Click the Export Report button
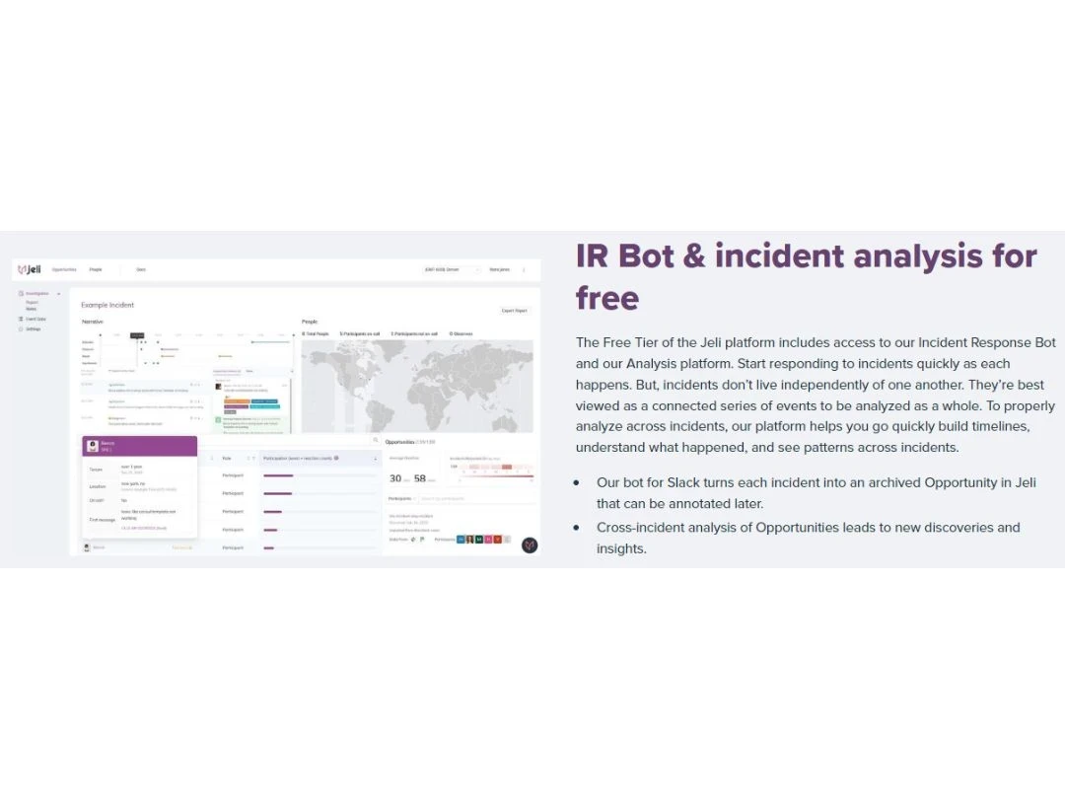This screenshot has width=1065, height=799. pos(514,311)
